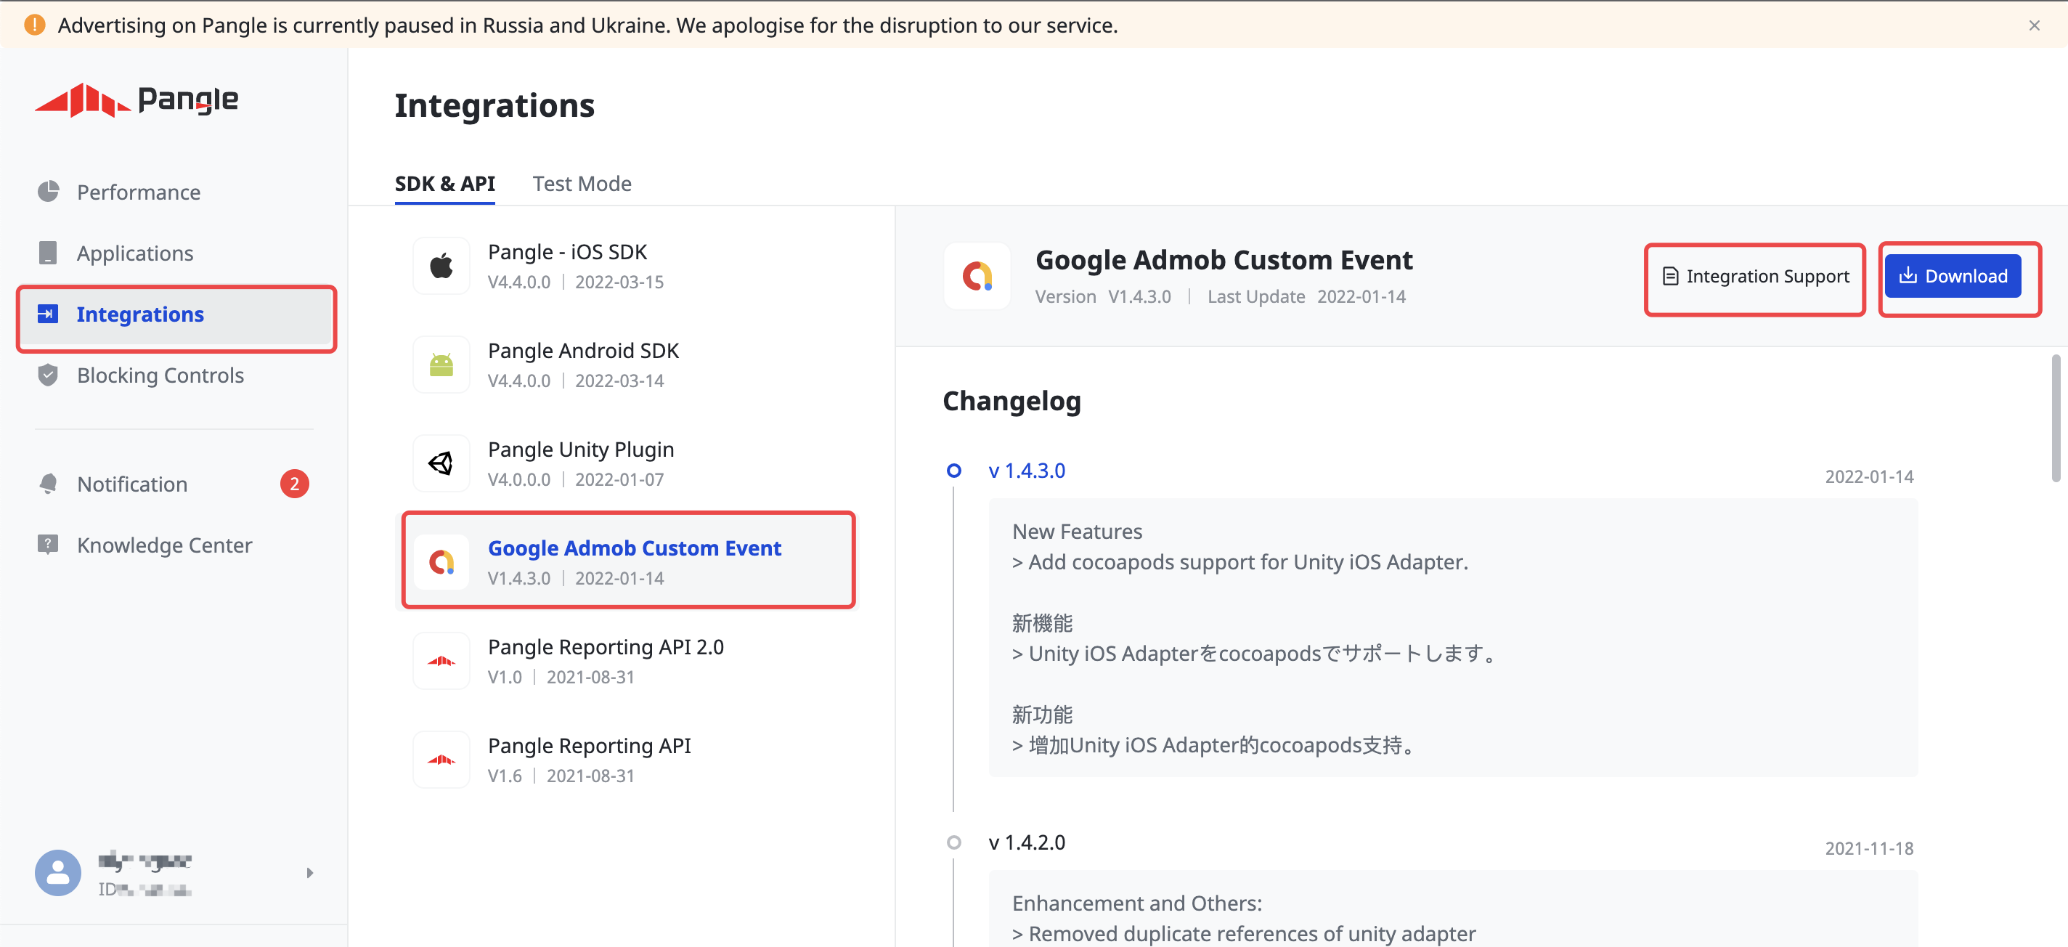Click the Blocking Controls shield icon
Image resolution: width=2068 pixels, height=947 pixels.
point(48,374)
